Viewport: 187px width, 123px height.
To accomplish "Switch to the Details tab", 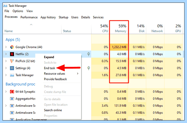I will tap(86, 17).
